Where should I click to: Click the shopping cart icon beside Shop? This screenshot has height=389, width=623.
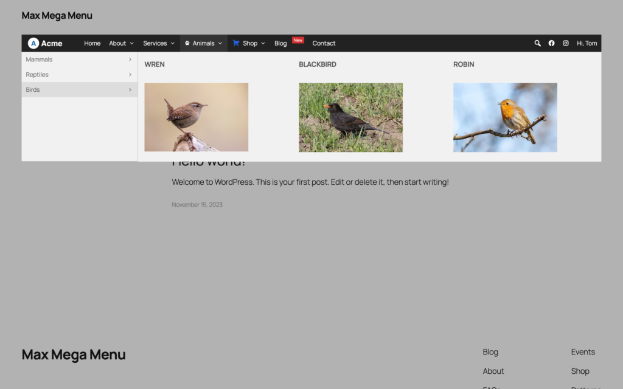236,43
